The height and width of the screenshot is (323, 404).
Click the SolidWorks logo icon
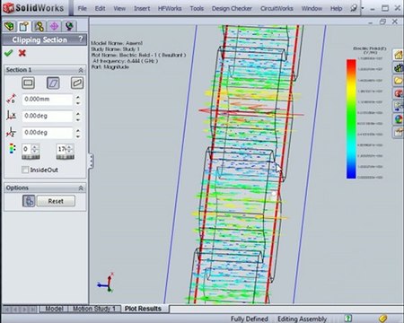pyautogui.click(x=8, y=8)
